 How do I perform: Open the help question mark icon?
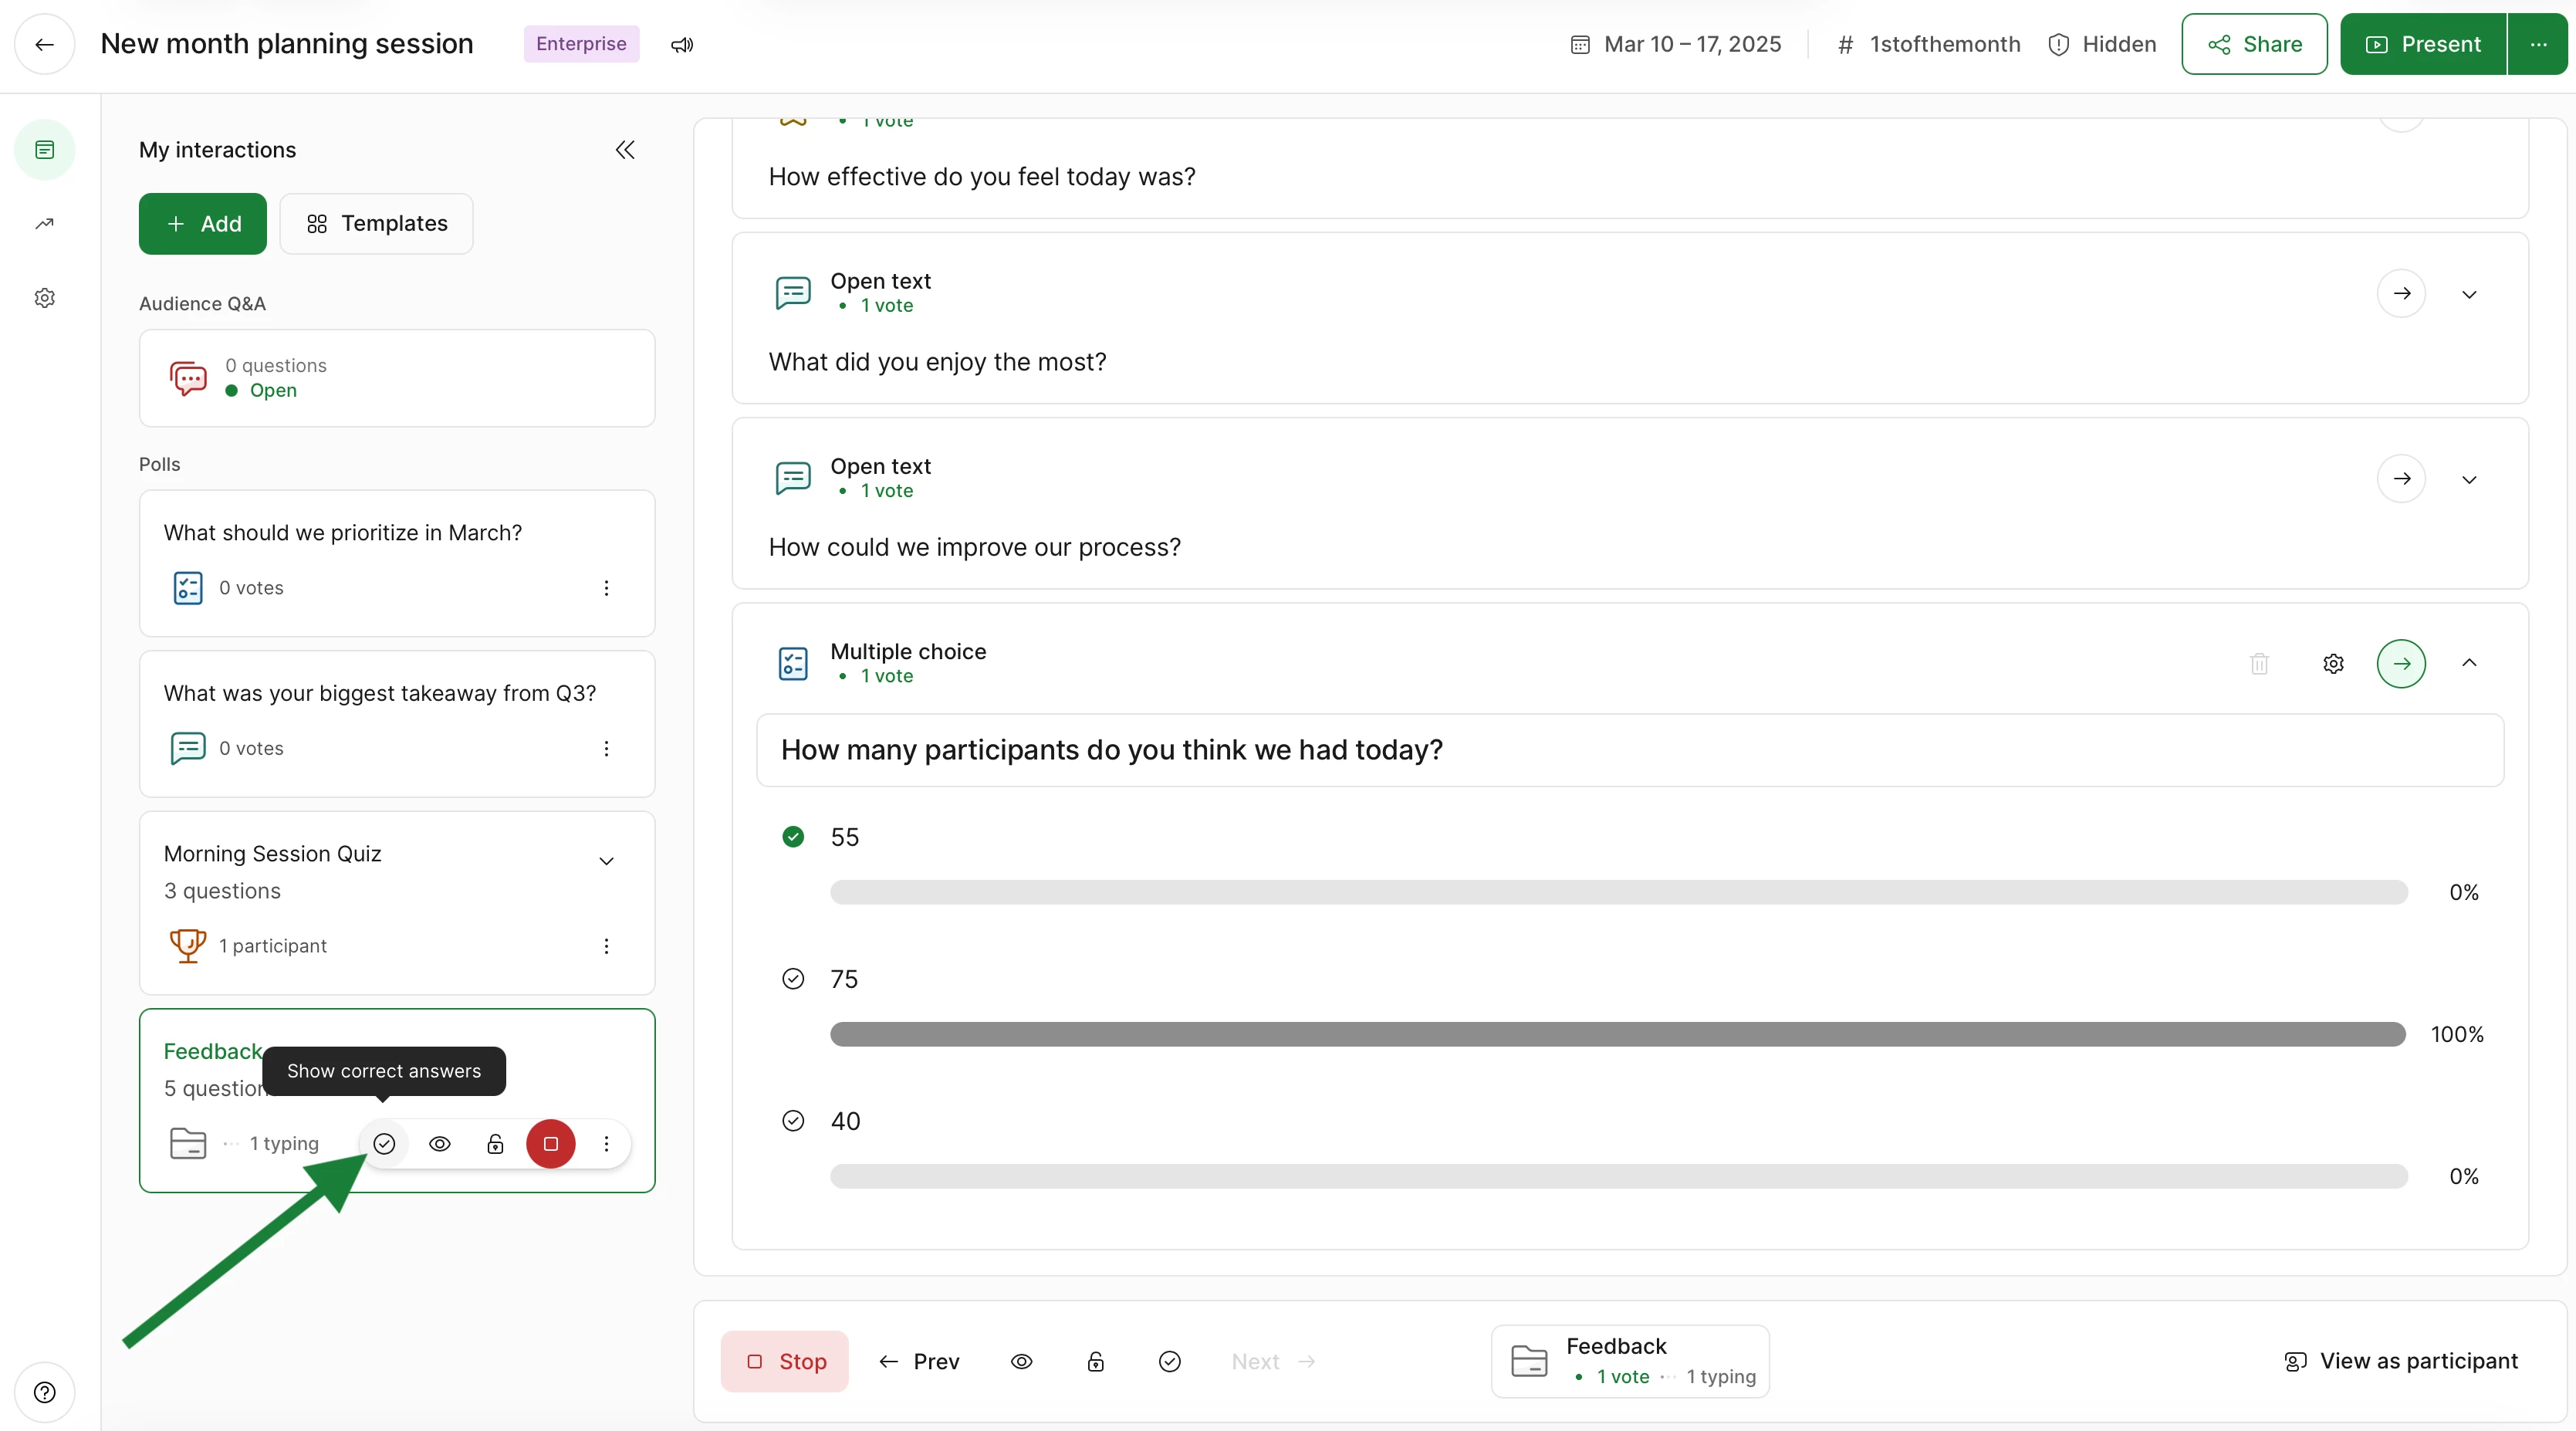tap(44, 1392)
